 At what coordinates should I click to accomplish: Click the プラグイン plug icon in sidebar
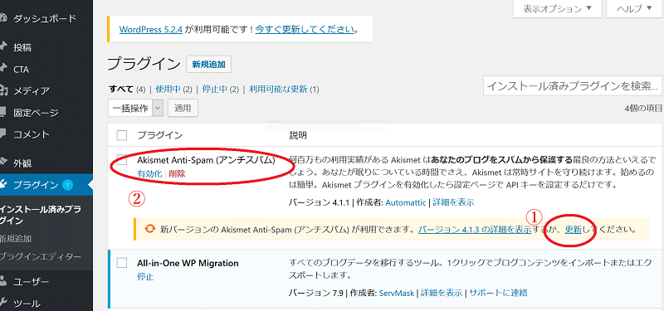3,184
